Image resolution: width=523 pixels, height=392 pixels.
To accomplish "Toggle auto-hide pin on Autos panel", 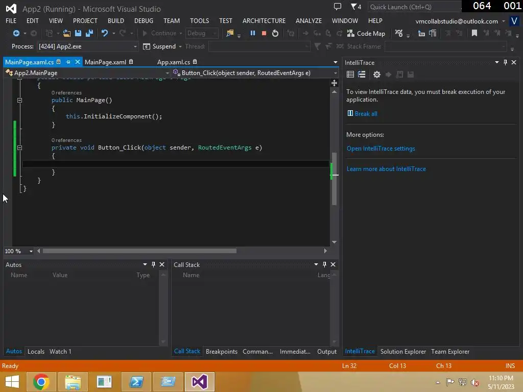I will (153, 264).
